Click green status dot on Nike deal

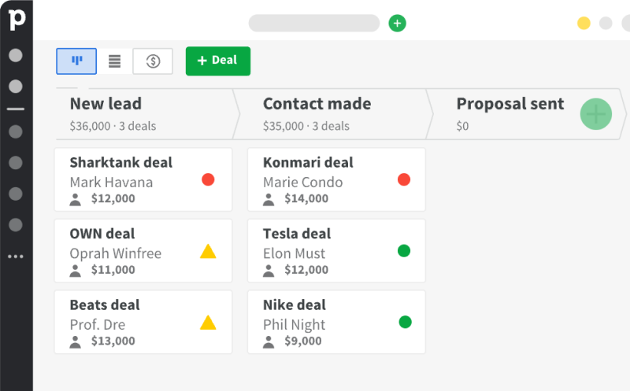pyautogui.click(x=405, y=322)
